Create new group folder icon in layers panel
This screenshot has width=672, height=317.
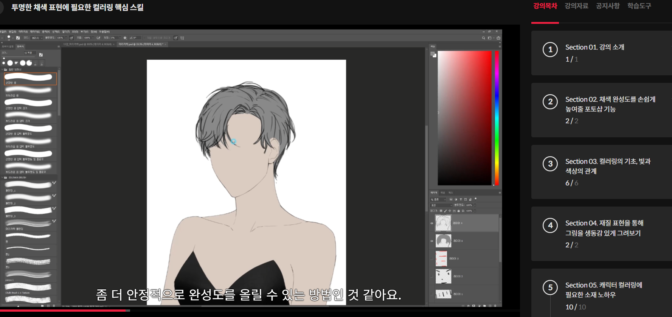pos(484,306)
